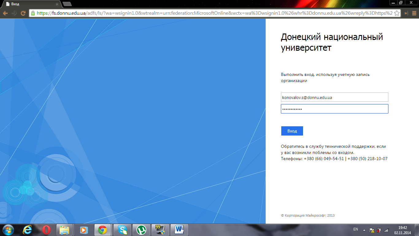Open Skype from the taskbar
The width and height of the screenshot is (419, 236).
click(x=122, y=230)
